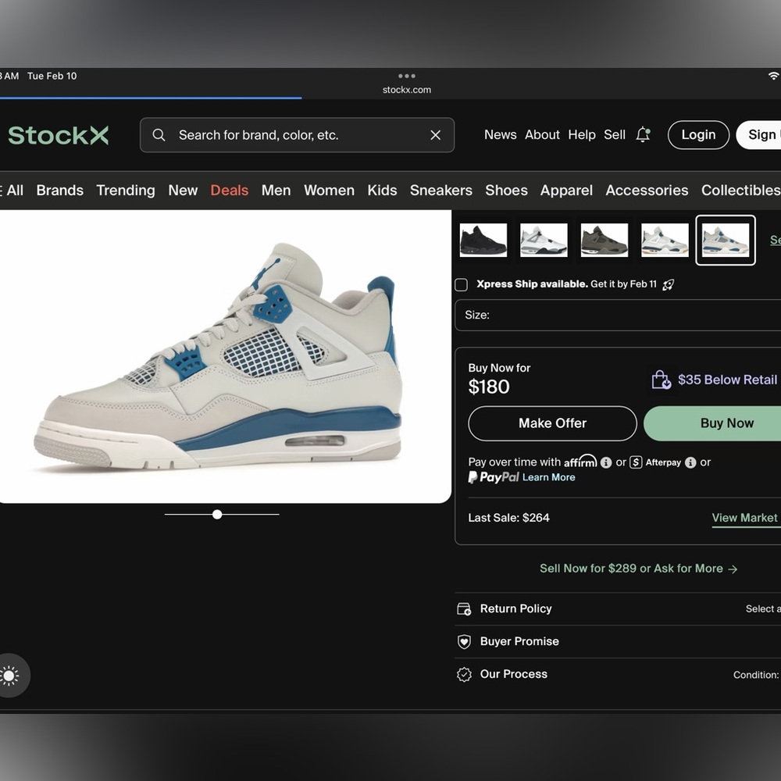781x781 pixels.
Task: Click the Buyer Promise shield icon
Action: (464, 641)
